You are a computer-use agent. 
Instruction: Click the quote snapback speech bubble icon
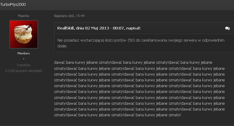tap(227, 28)
